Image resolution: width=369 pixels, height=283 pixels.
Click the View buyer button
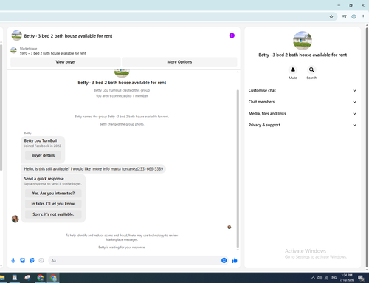coord(66,62)
